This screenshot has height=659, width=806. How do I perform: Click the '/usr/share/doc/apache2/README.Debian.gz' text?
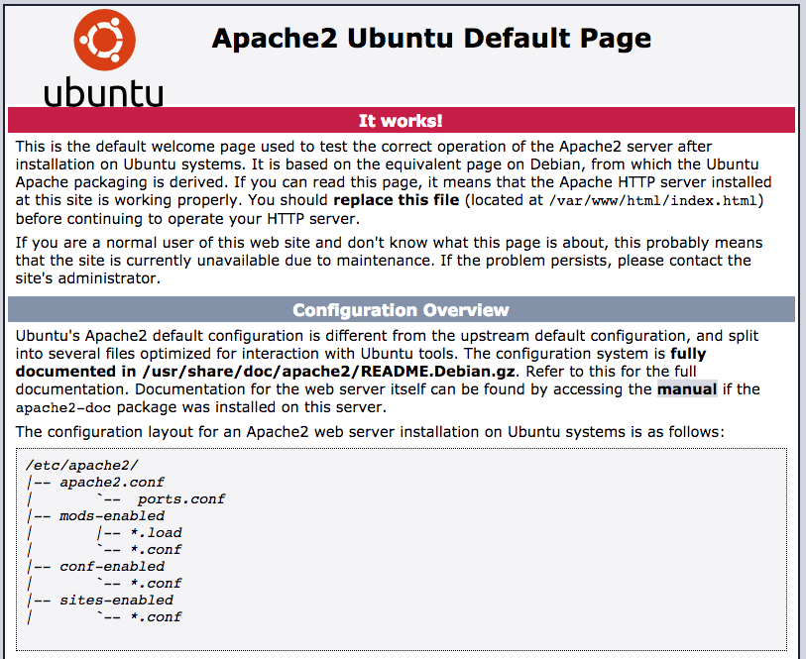click(x=329, y=372)
